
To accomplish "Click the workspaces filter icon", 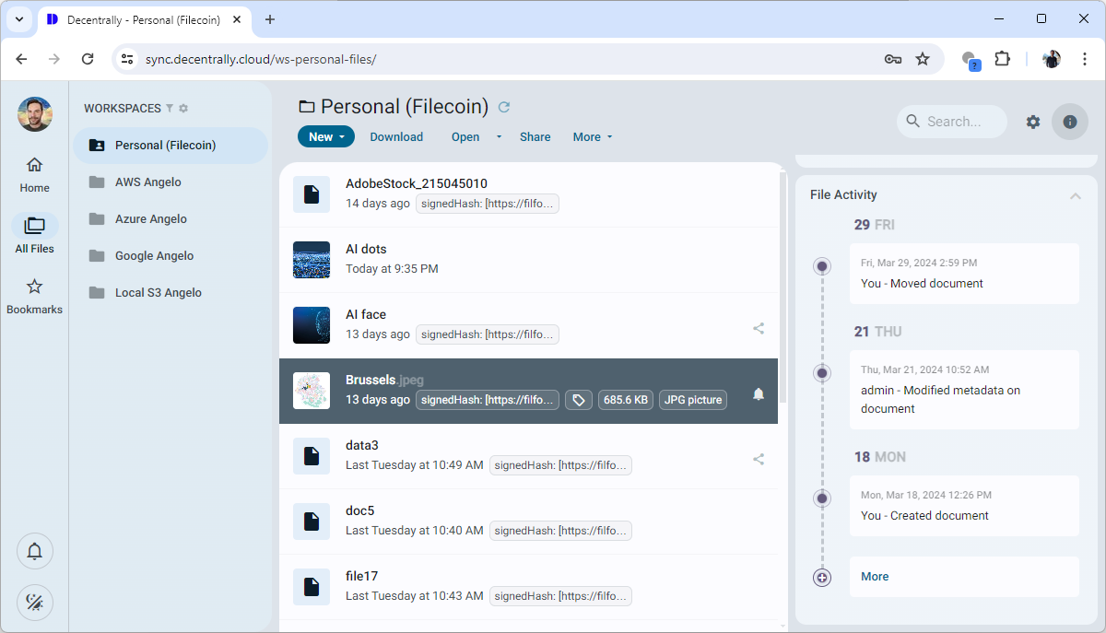I will (x=170, y=109).
